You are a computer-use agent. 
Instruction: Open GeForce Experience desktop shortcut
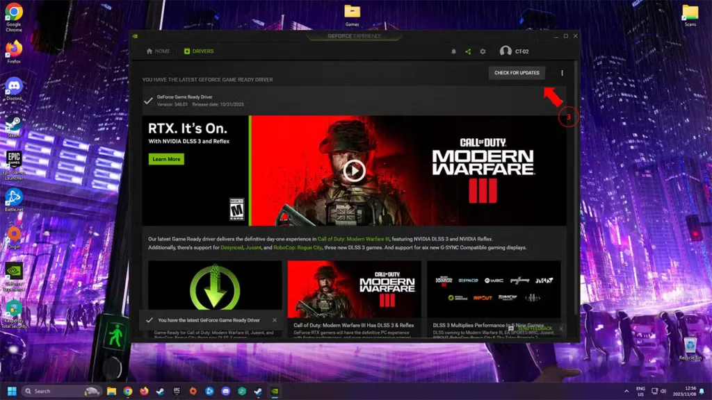point(14,276)
